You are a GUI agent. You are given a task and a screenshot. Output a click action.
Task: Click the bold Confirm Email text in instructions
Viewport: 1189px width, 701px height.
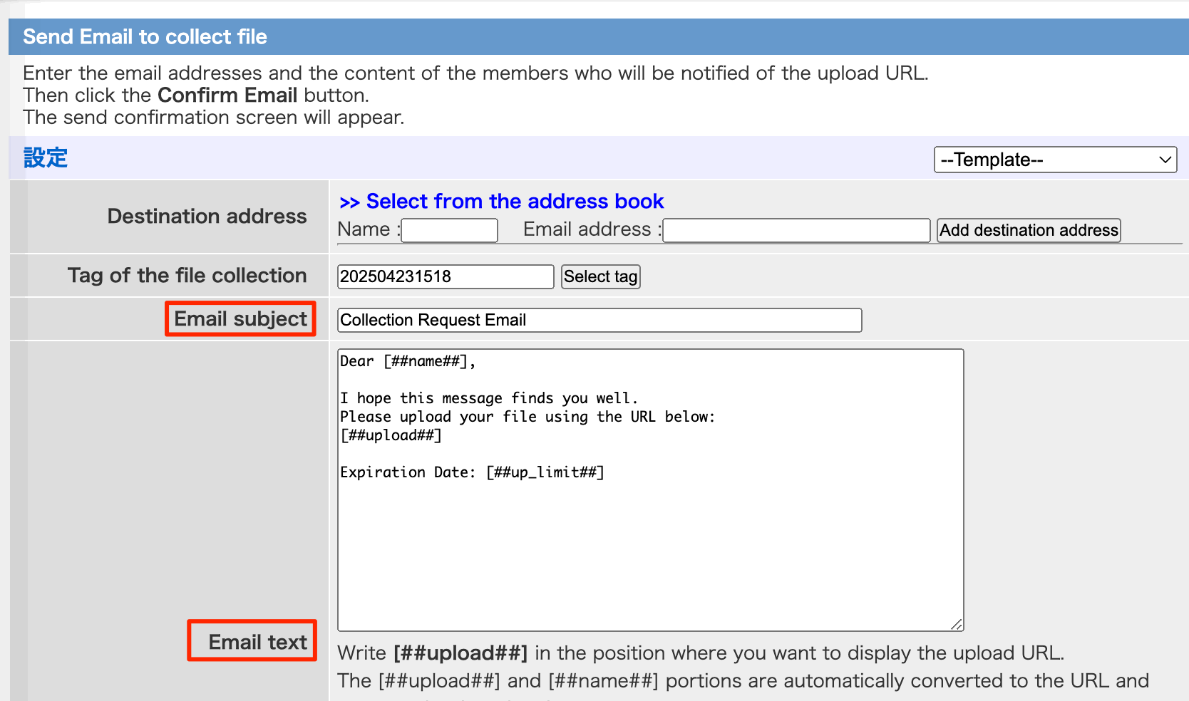[x=227, y=95]
